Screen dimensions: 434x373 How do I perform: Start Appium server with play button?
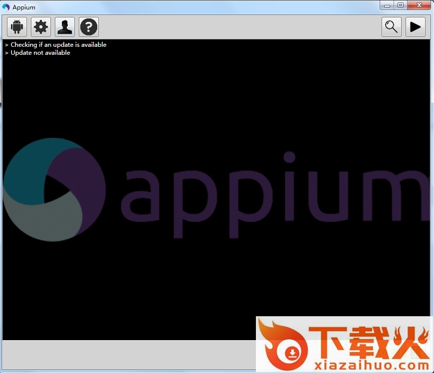(x=416, y=27)
